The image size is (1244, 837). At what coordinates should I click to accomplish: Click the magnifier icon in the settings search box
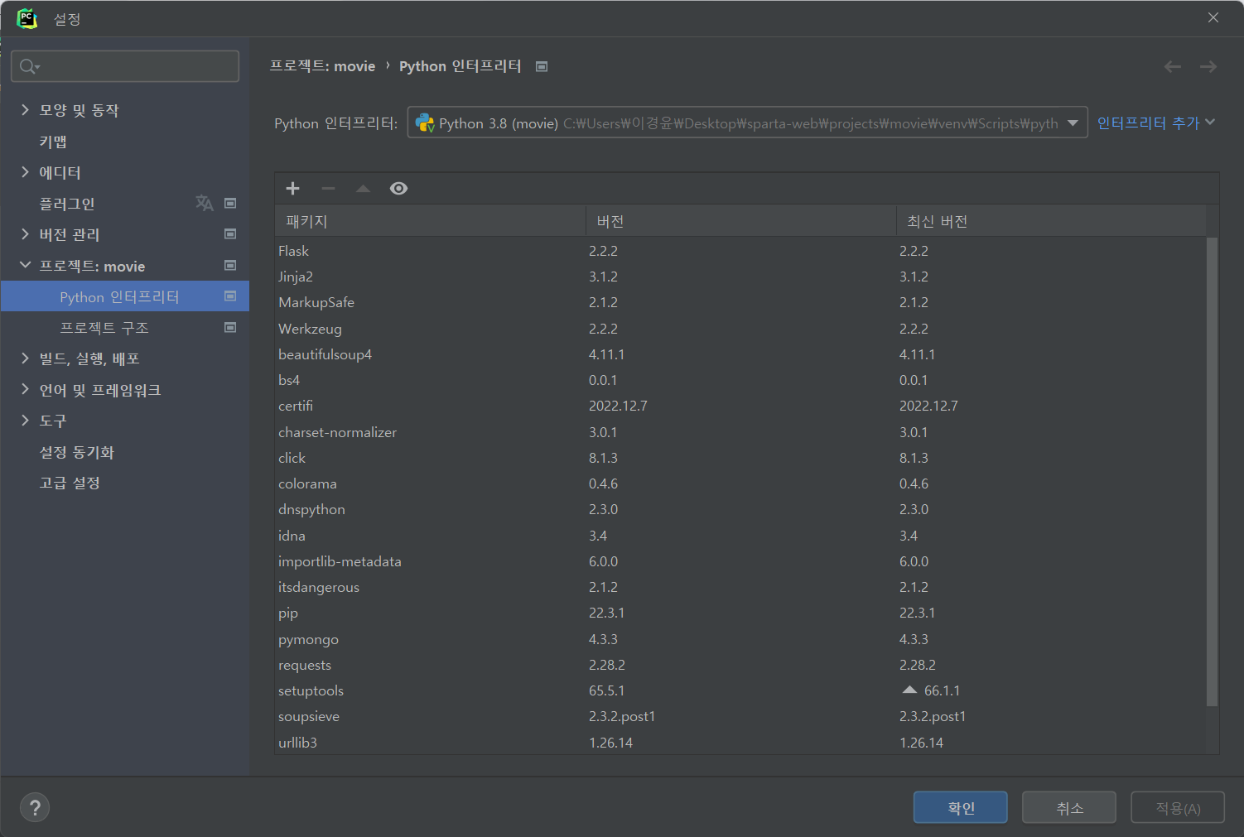[29, 66]
